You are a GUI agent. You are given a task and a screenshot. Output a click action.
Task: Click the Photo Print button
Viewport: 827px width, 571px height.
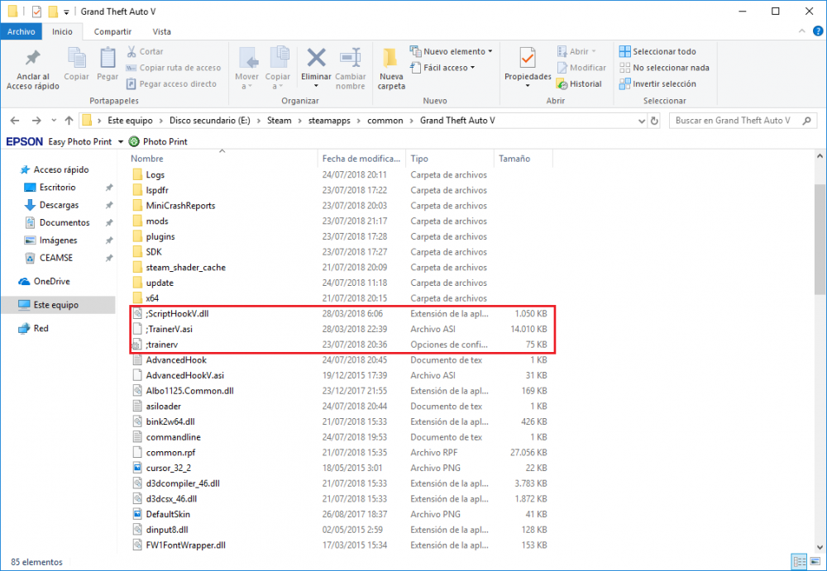(x=158, y=142)
